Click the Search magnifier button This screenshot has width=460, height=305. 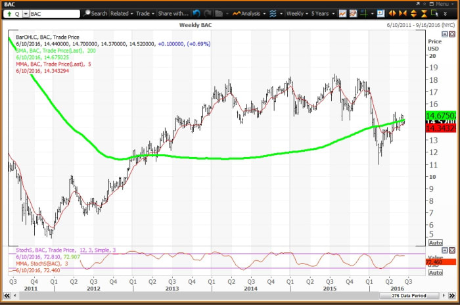point(95,13)
